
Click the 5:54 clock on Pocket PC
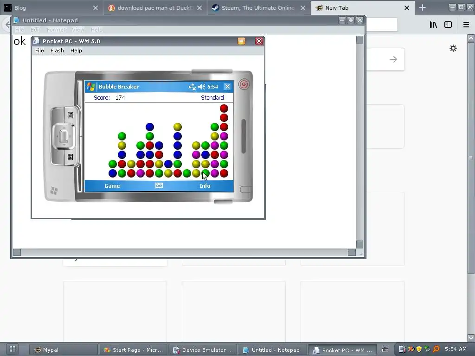click(x=212, y=87)
